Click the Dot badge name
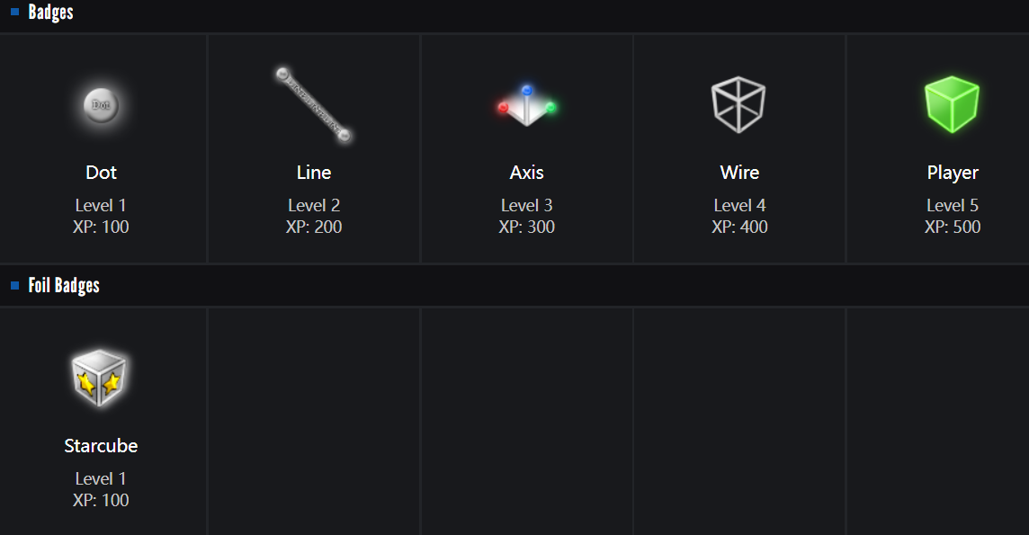This screenshot has width=1029, height=535. point(101,173)
